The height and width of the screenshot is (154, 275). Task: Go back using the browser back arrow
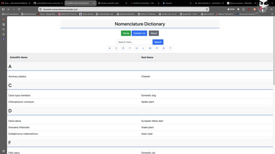[9, 9]
